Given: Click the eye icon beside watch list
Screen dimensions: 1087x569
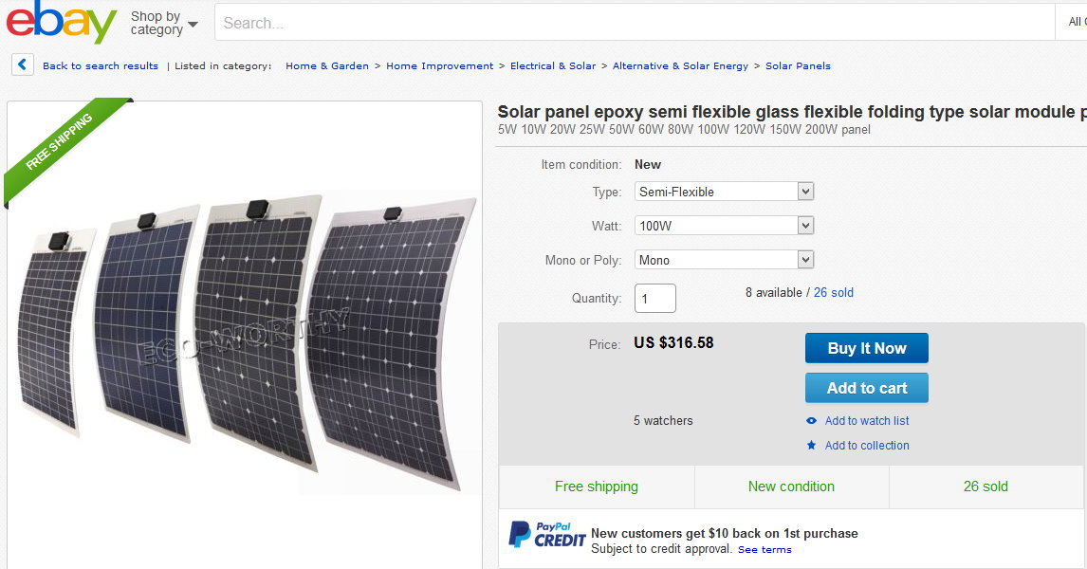Looking at the screenshot, I should point(811,421).
